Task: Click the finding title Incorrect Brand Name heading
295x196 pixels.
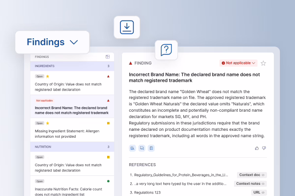Action: tap(194, 77)
